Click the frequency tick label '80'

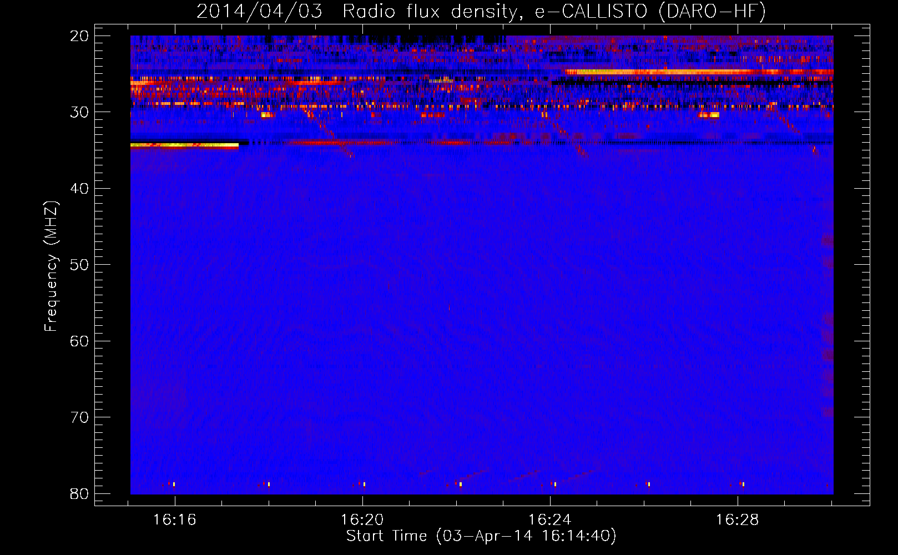coord(80,493)
